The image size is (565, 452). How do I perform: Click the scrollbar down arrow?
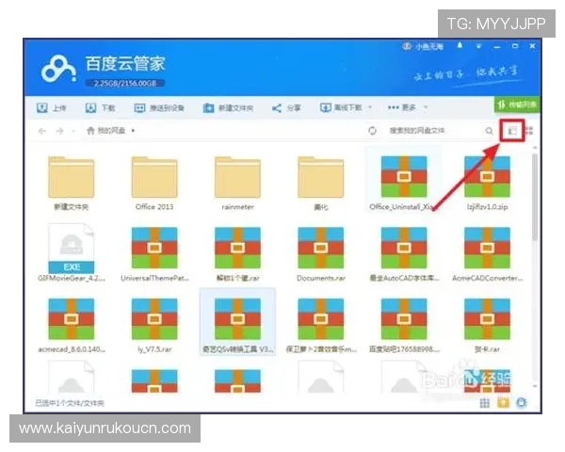[535, 386]
